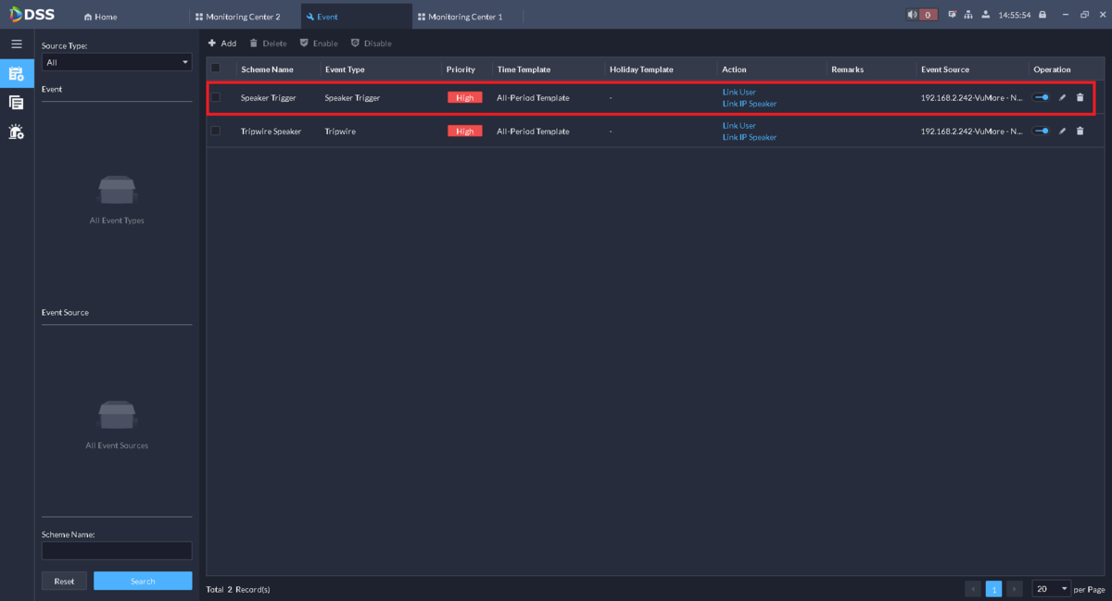Open the stacked documents sidebar icon

[17, 103]
